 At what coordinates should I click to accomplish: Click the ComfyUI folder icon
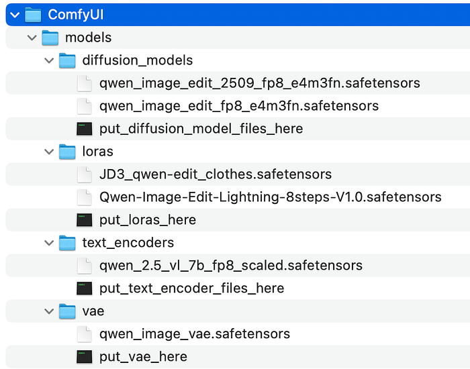34,15
